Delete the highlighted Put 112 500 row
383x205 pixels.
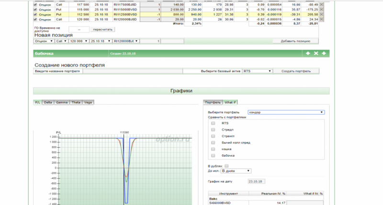321,14
